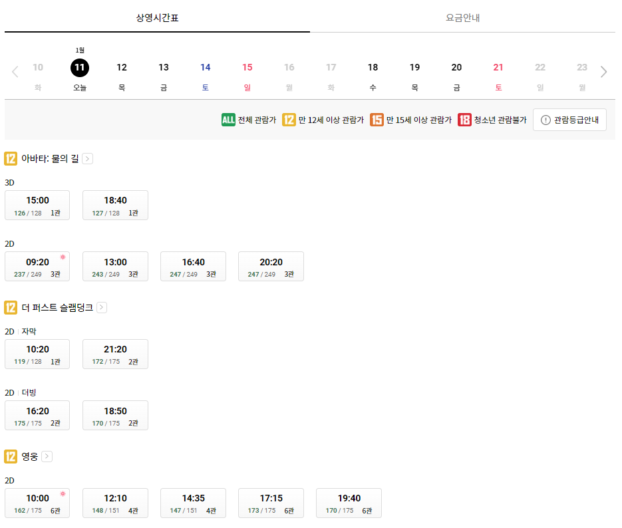The image size is (622, 528).
Task: Select Saturday the 14th date
Action: click(x=205, y=67)
